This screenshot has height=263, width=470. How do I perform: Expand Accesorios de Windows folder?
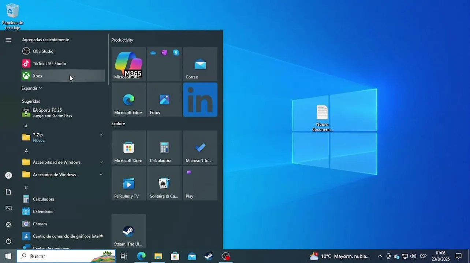(x=63, y=175)
